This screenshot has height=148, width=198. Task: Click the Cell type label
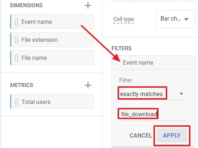tap(123, 19)
